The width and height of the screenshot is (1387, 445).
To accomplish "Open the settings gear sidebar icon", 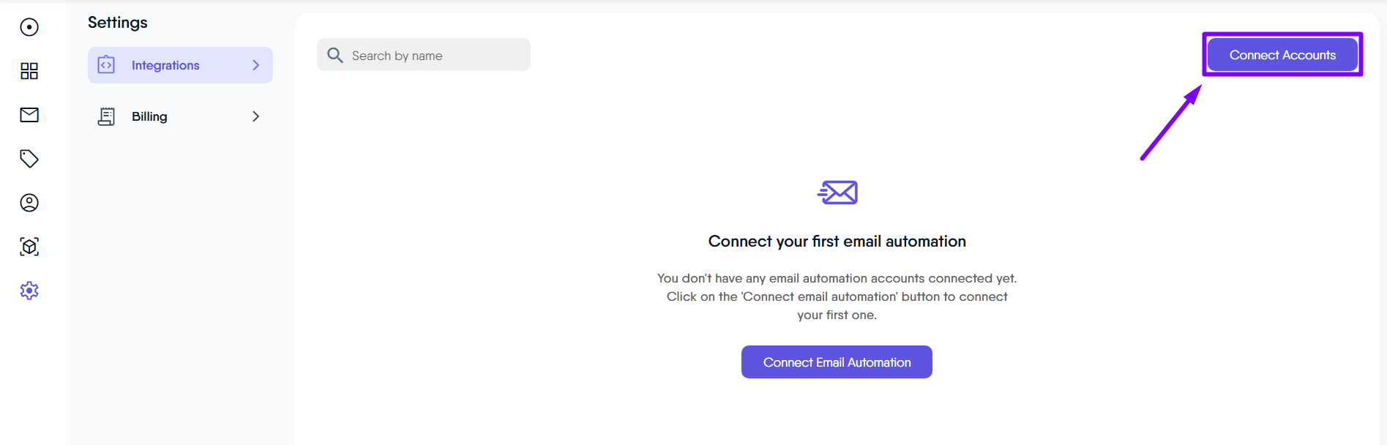I will tap(29, 291).
